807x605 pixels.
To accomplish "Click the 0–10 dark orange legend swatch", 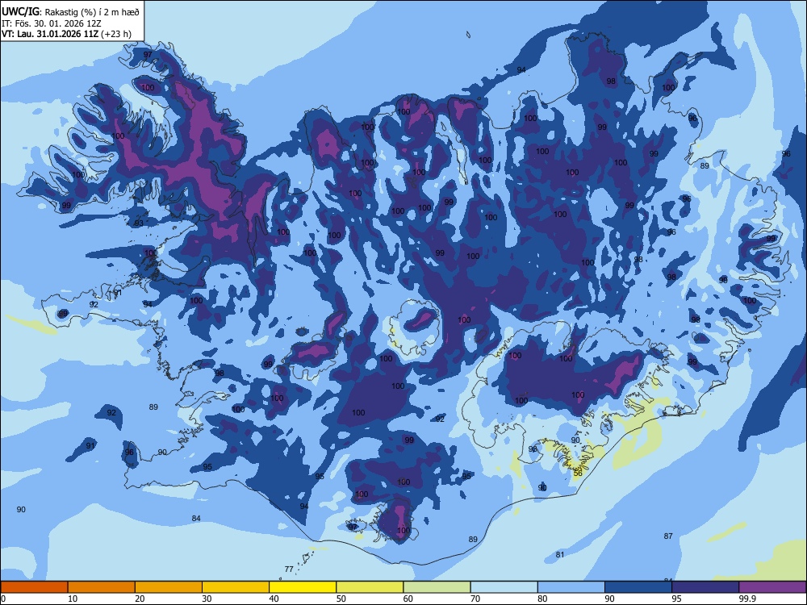I will 34,587.
